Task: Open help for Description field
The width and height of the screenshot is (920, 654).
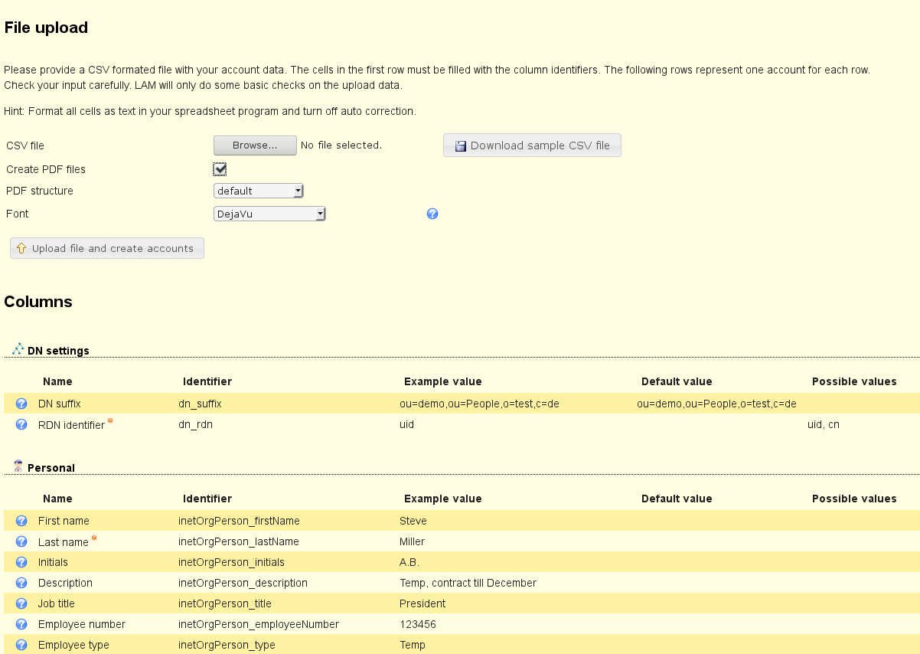Action: pyautogui.click(x=21, y=583)
